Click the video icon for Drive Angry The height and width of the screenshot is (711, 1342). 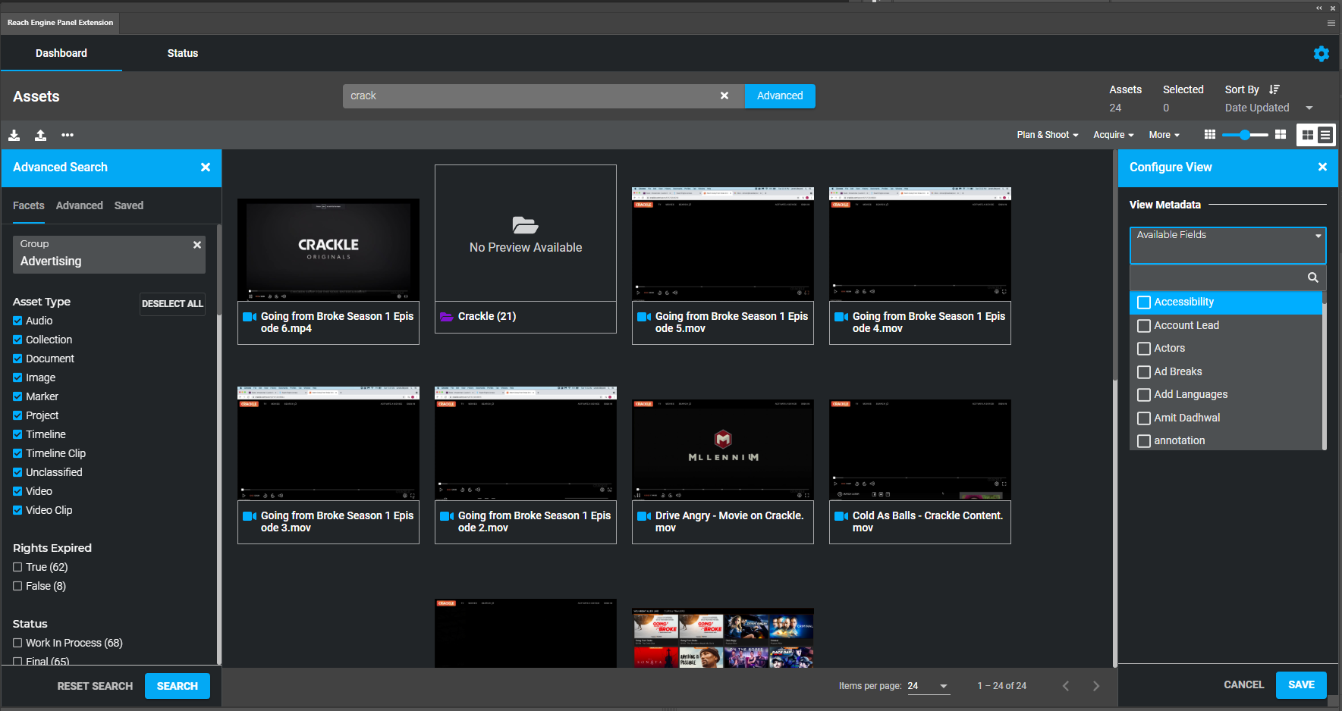[643, 516]
